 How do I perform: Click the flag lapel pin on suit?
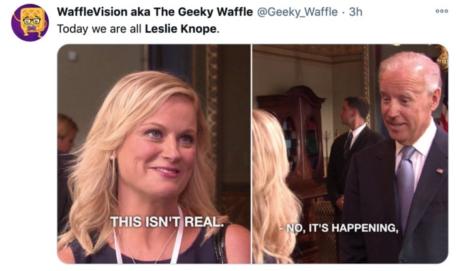point(439,171)
